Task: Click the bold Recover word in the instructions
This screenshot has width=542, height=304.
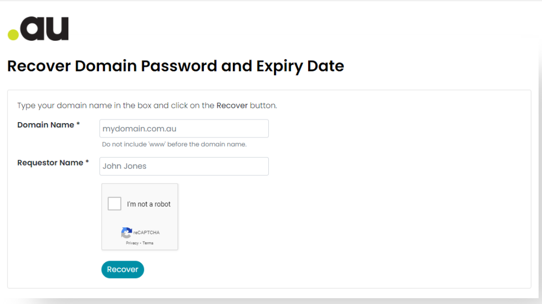Action: pos(232,105)
